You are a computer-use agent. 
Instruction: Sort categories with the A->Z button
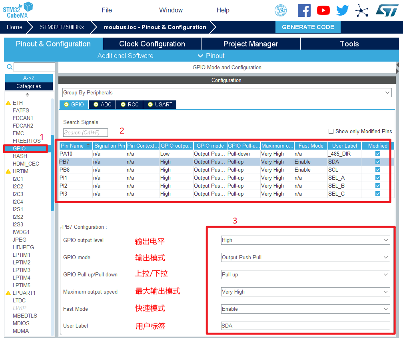(x=29, y=78)
